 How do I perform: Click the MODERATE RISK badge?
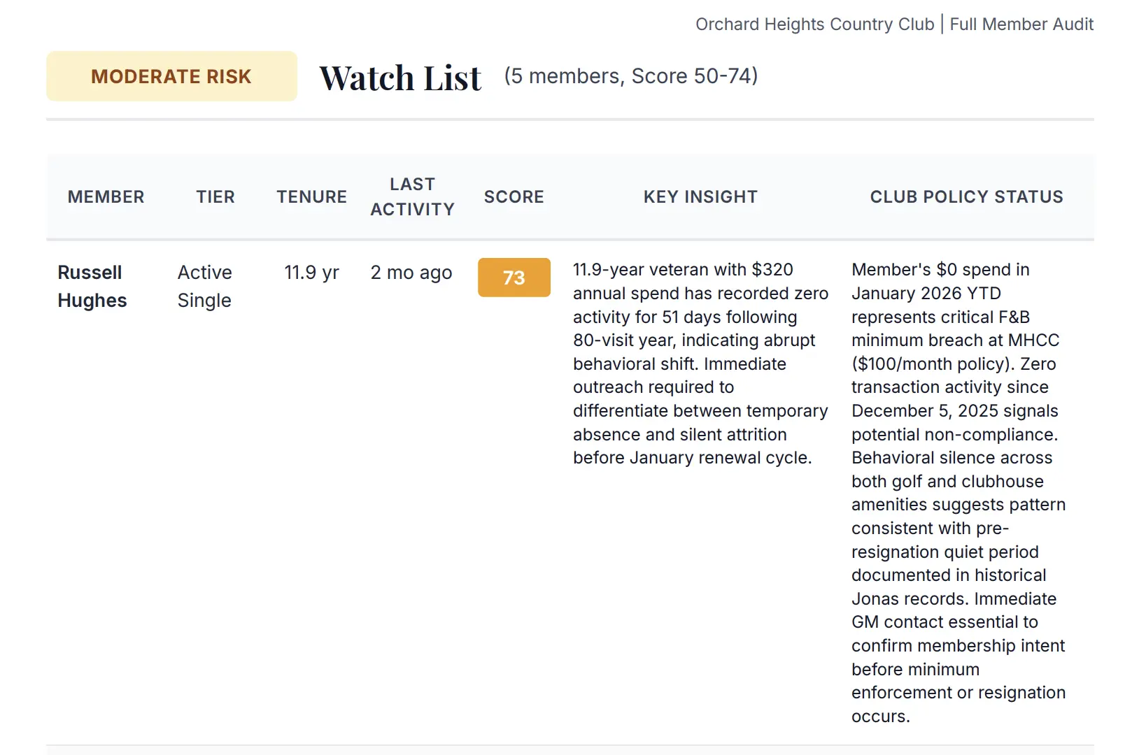coord(171,76)
